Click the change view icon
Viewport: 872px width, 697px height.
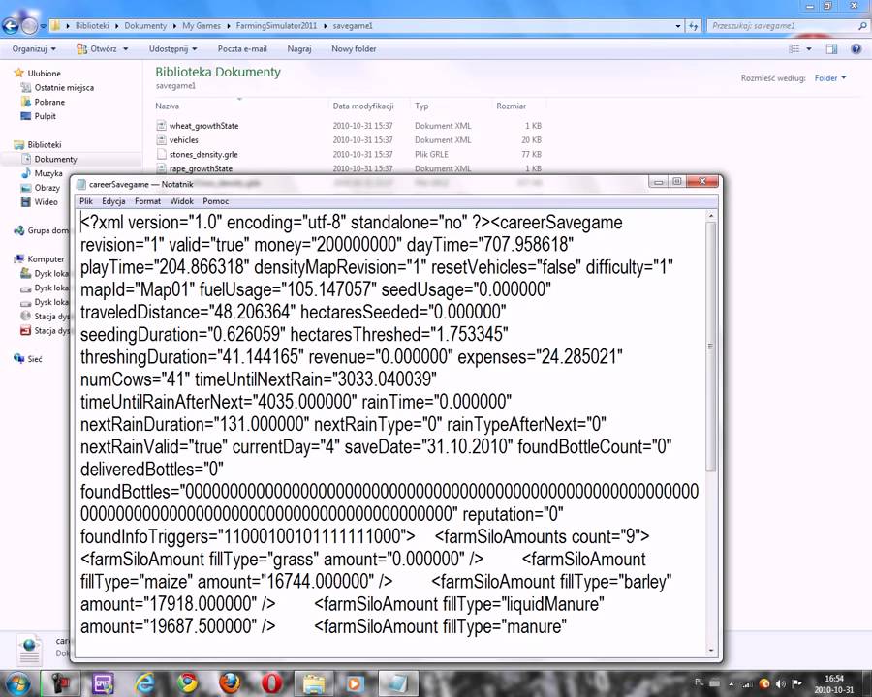(794, 49)
